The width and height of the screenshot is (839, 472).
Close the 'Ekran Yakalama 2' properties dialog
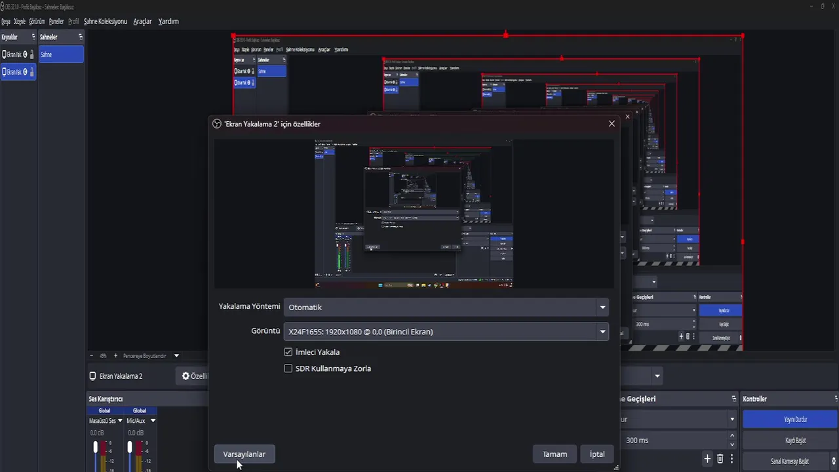[x=612, y=123]
